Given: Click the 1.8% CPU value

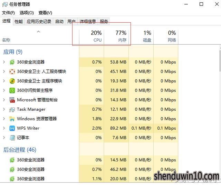Looking at the screenshot, I should [x=97, y=119].
